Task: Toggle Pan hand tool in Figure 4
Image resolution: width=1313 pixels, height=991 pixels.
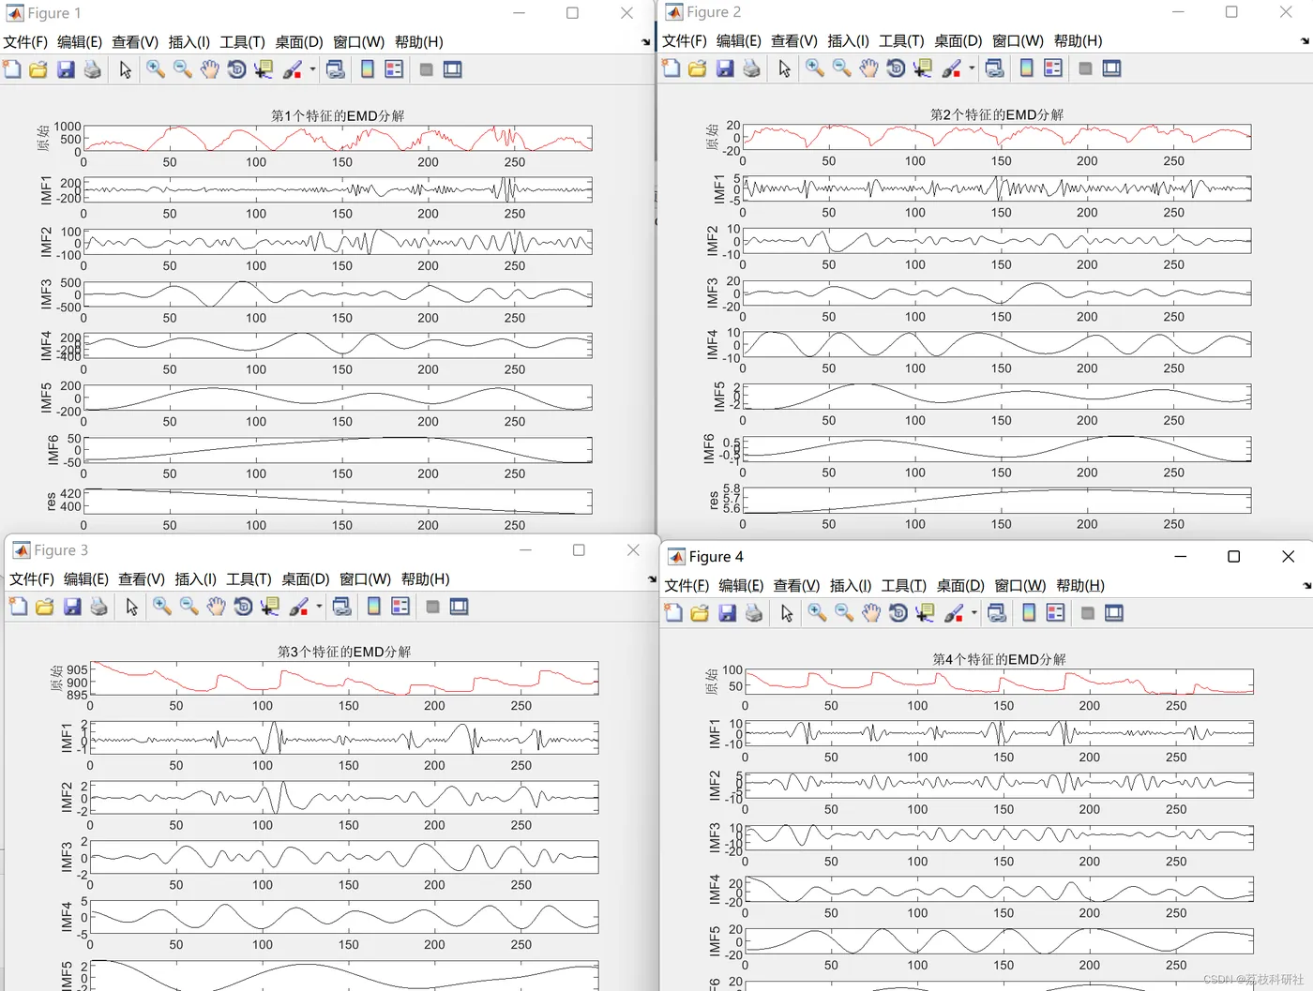Action: (x=871, y=613)
